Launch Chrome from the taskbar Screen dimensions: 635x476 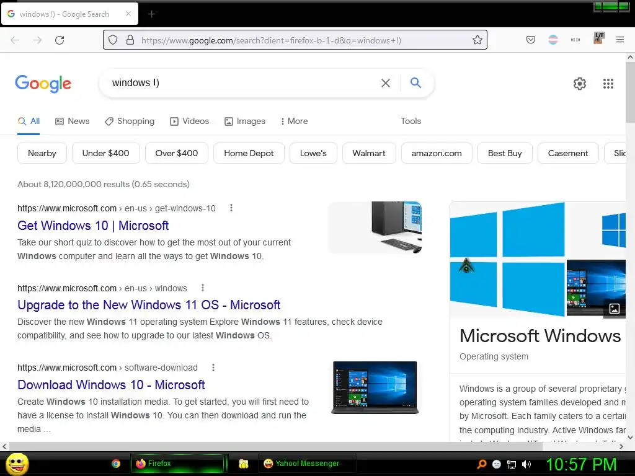click(x=116, y=464)
